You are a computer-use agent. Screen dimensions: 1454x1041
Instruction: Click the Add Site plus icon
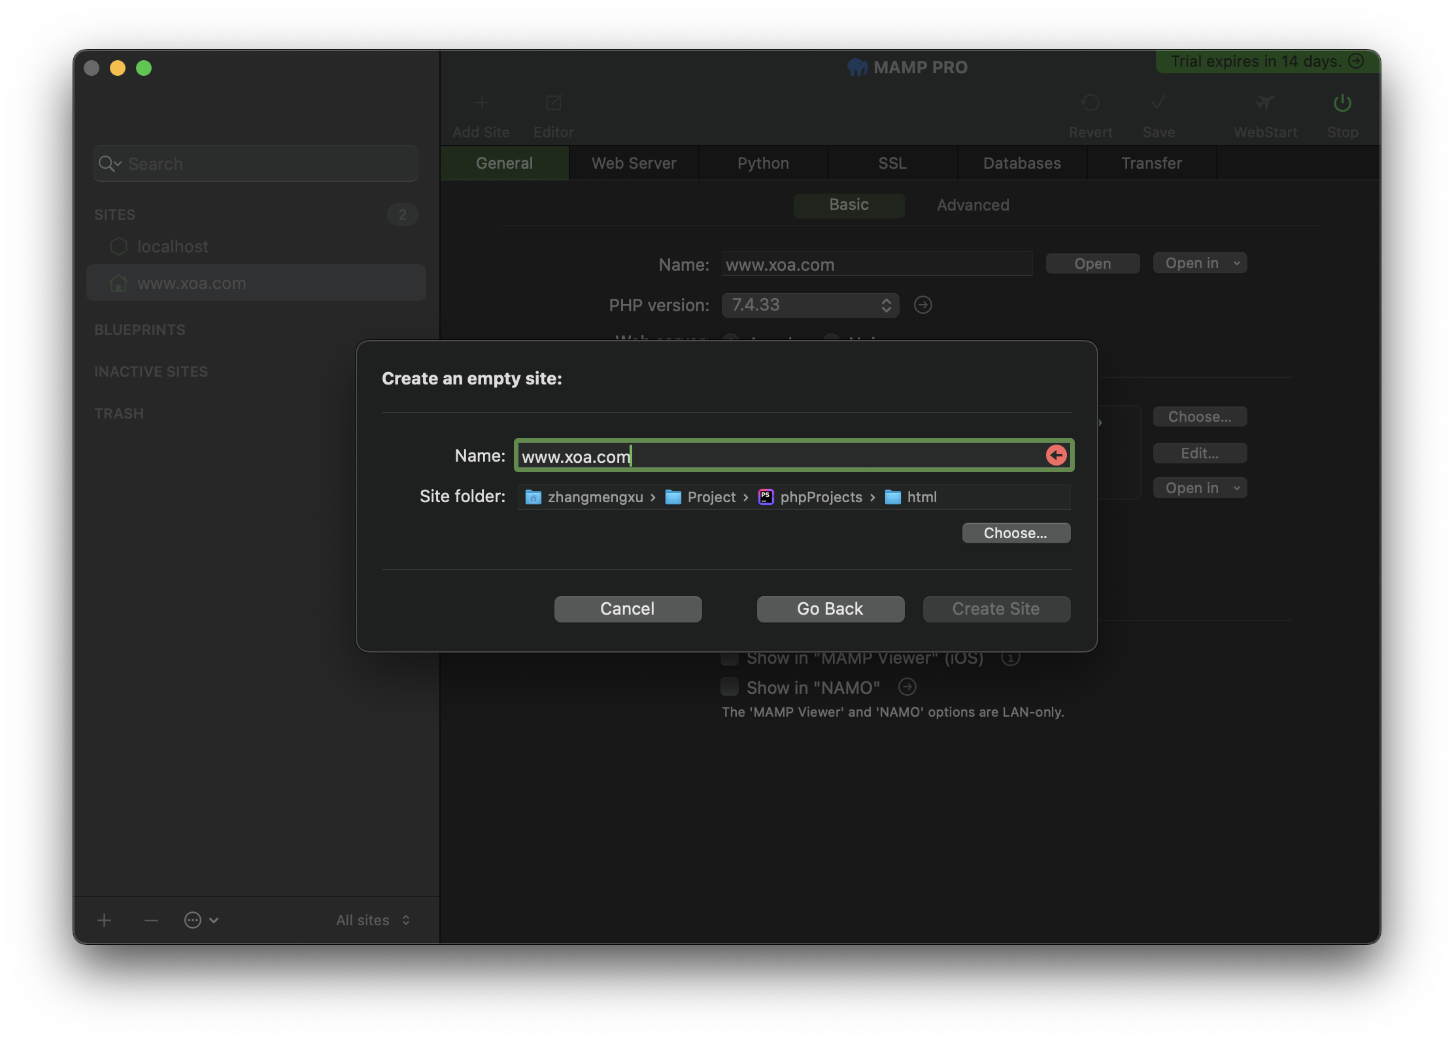point(482,103)
